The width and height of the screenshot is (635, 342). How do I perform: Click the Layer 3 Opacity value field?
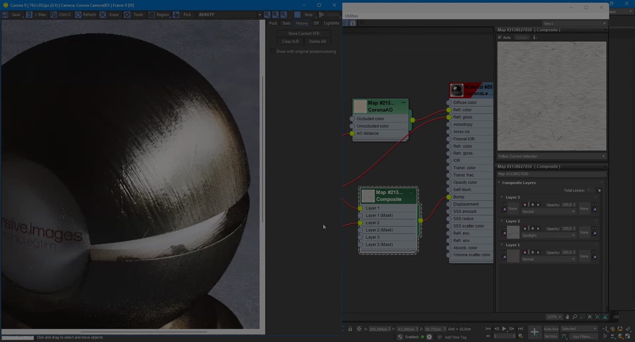point(567,205)
